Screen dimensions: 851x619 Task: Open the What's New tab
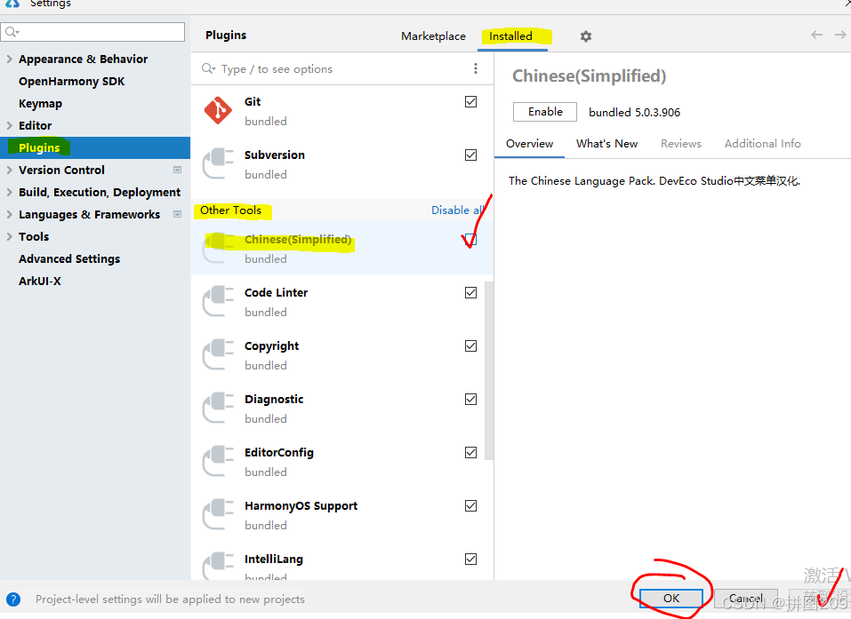(606, 144)
